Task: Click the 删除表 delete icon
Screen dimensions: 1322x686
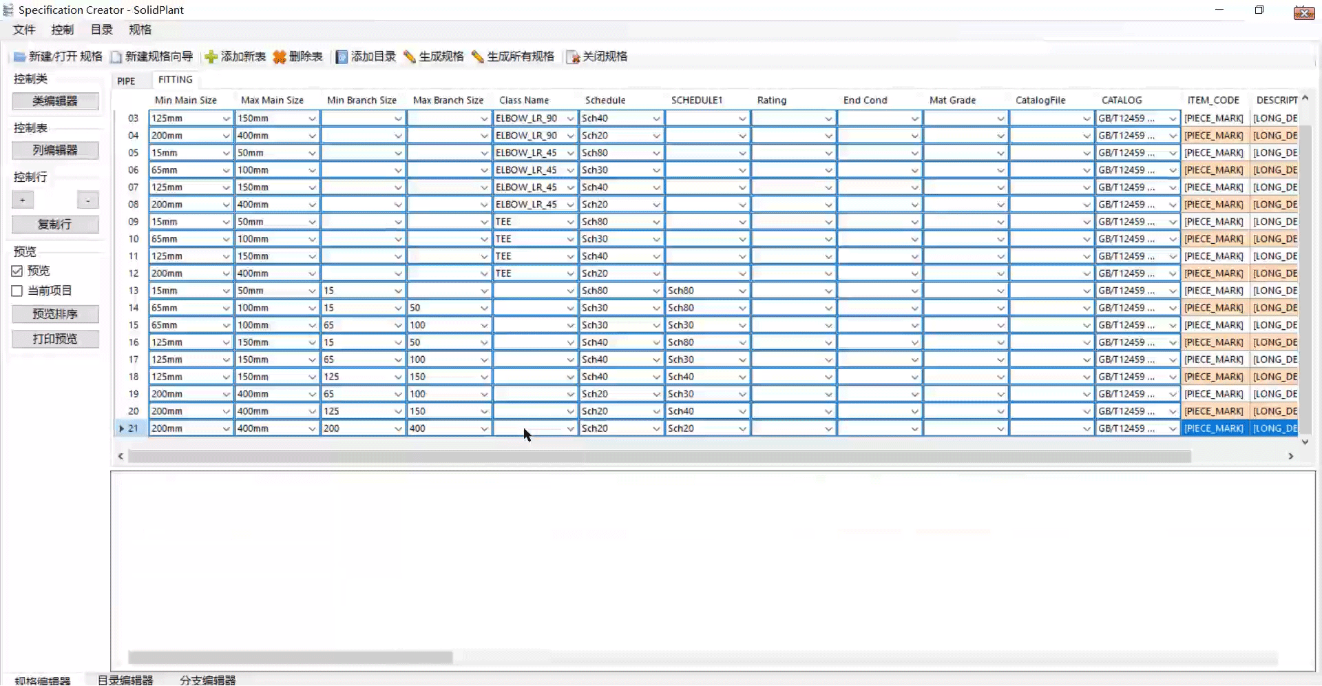Action: click(x=280, y=57)
